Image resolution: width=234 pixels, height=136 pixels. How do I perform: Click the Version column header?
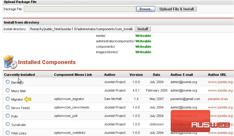coord(136,75)
